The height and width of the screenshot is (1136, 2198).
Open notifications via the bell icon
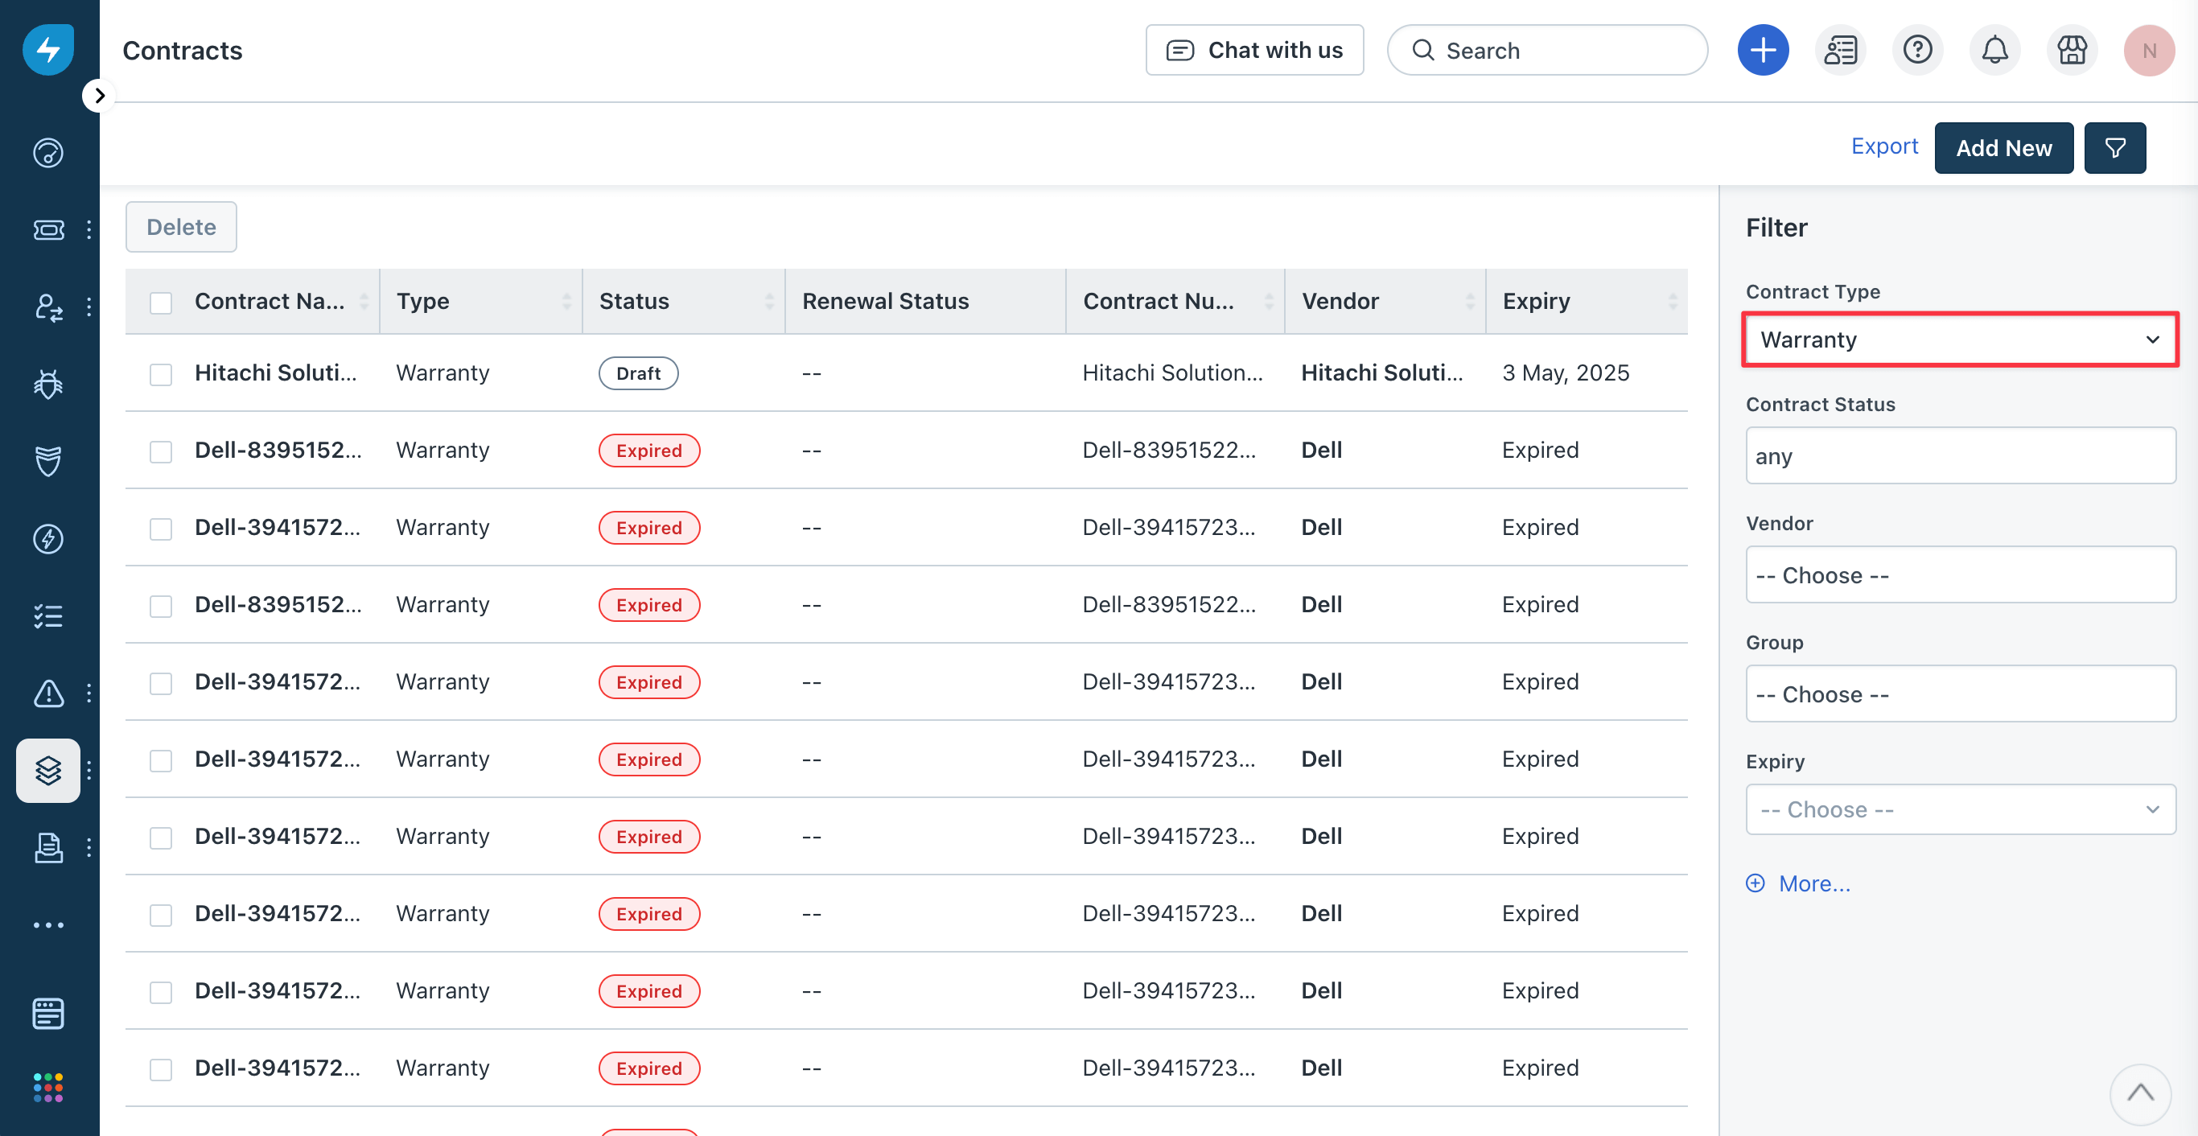(1995, 50)
